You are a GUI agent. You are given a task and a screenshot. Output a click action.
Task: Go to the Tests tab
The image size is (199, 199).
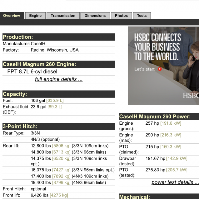point(142,16)
